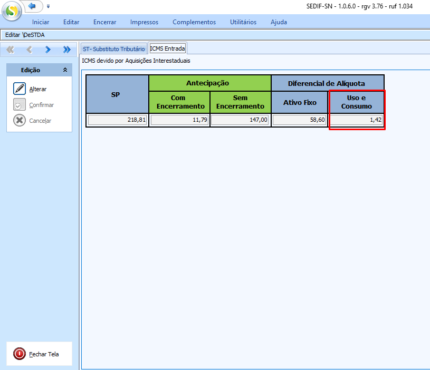Click the SEDIF application logo button

[12, 11]
